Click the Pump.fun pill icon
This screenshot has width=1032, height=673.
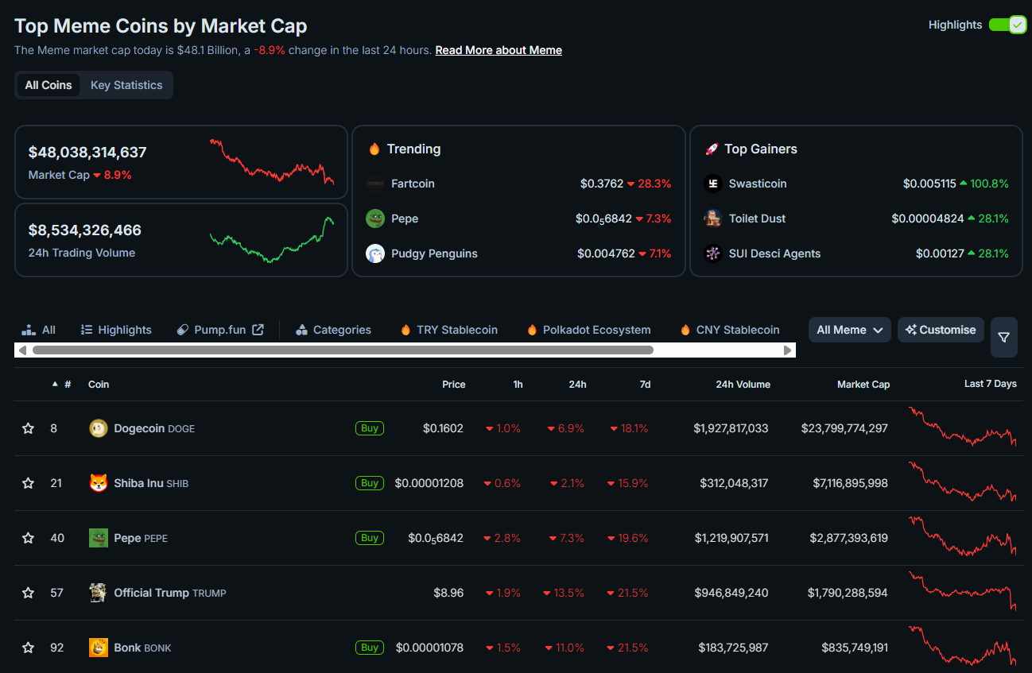[183, 330]
